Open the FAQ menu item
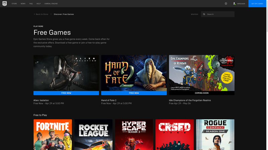This screenshot has height=150, width=268. coord(31,4)
